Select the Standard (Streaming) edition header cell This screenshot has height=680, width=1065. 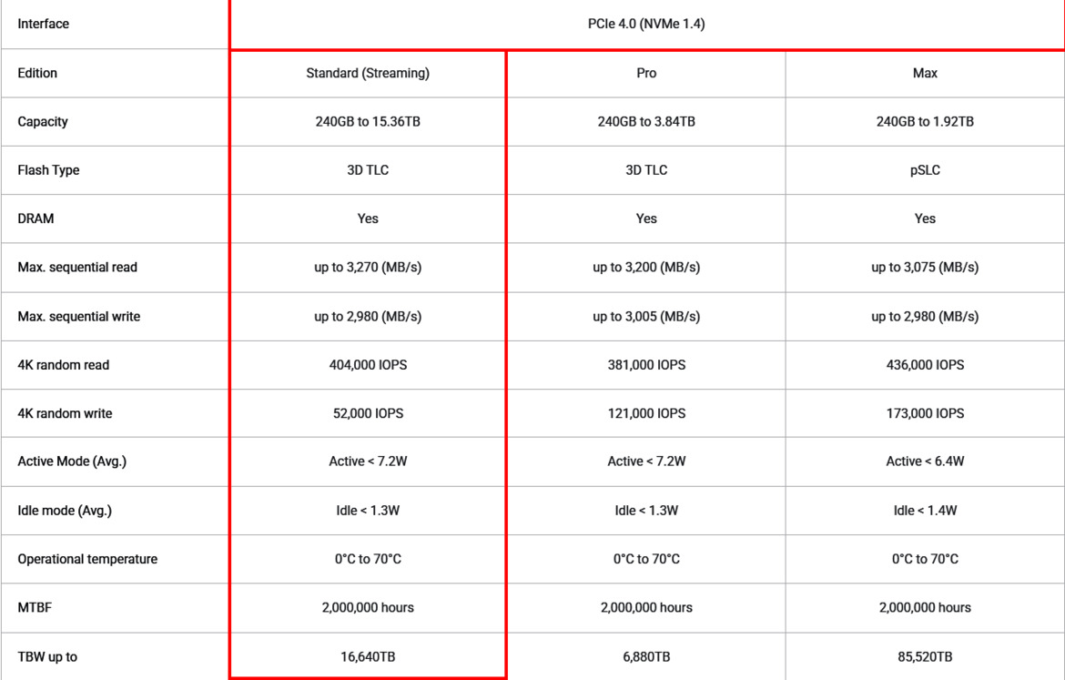[x=368, y=73]
